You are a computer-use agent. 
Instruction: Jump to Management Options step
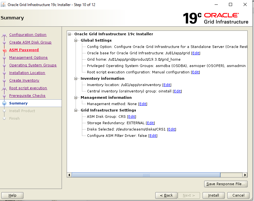[28, 57]
